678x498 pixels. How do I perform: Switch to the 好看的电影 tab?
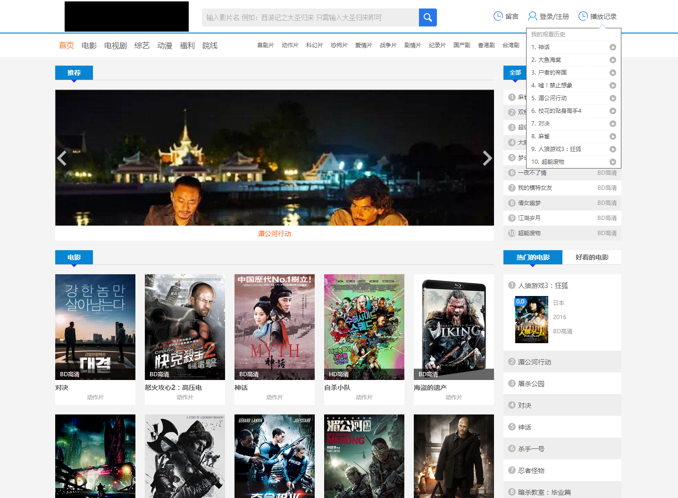pyautogui.click(x=592, y=257)
